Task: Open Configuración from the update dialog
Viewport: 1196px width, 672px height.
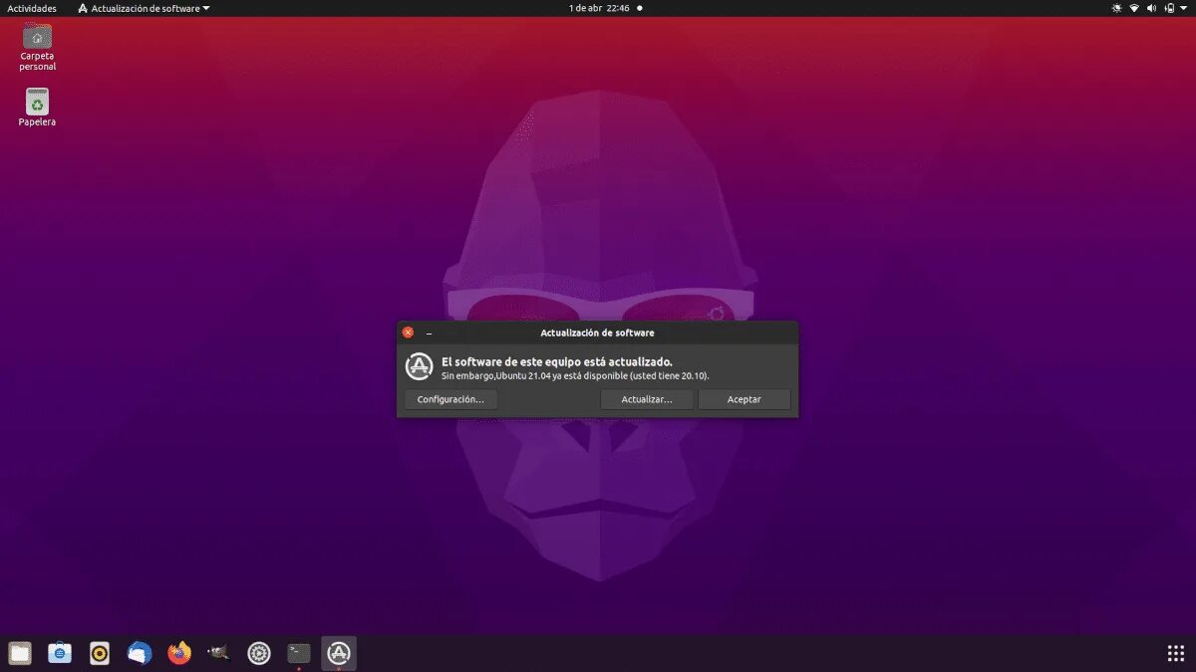Action: 450,399
